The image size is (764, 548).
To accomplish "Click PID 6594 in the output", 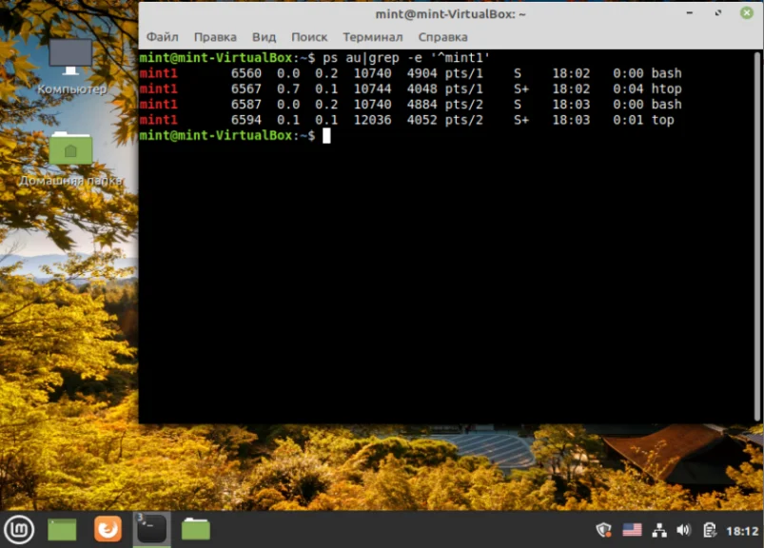I will [246, 120].
